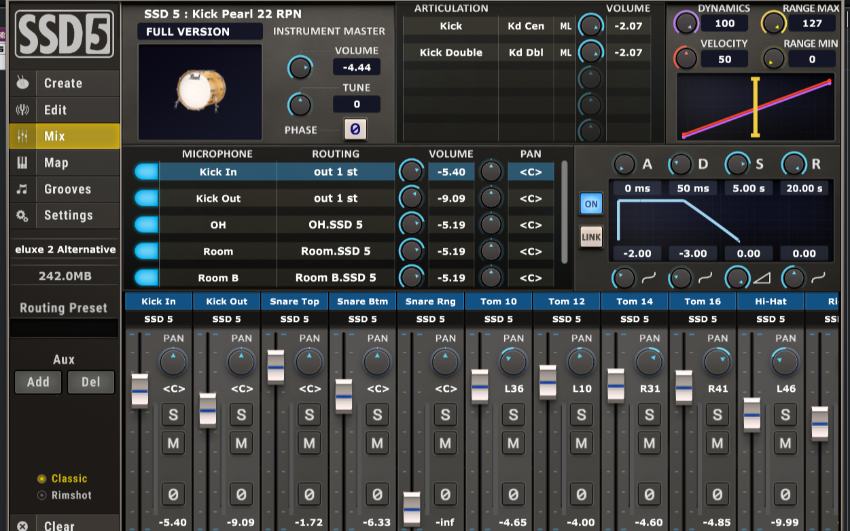This screenshot has width=850, height=531.
Task: Click the Attack (A) envelope knob
Action: click(x=624, y=164)
